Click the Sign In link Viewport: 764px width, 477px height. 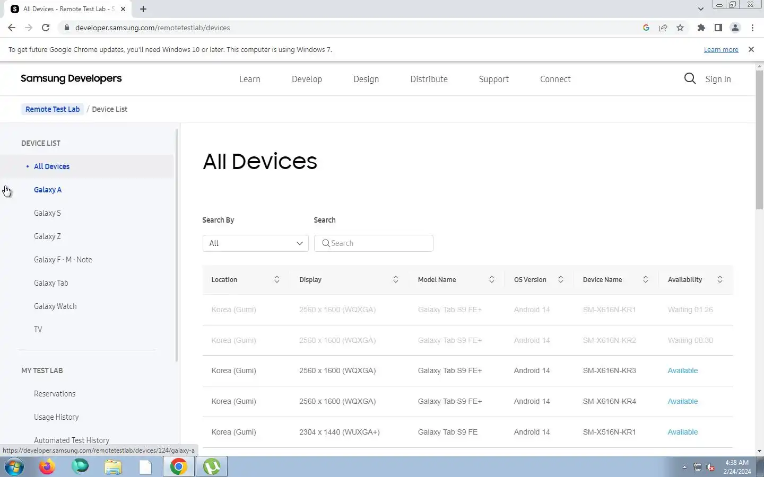718,79
